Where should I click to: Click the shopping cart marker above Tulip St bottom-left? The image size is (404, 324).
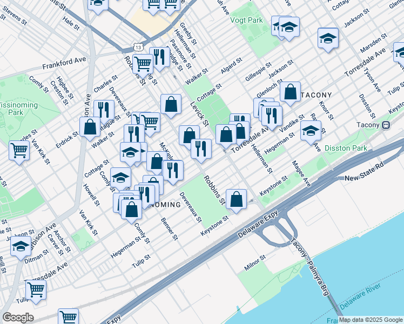tap(36, 291)
